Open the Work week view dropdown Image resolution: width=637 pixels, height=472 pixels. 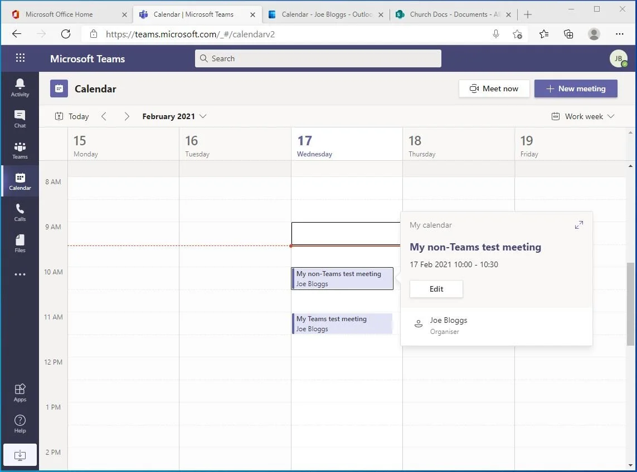coord(583,116)
